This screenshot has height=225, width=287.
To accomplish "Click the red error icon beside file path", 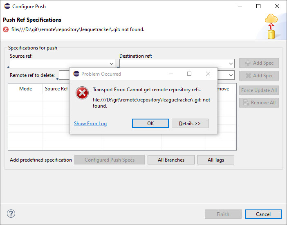I will coord(6,29).
